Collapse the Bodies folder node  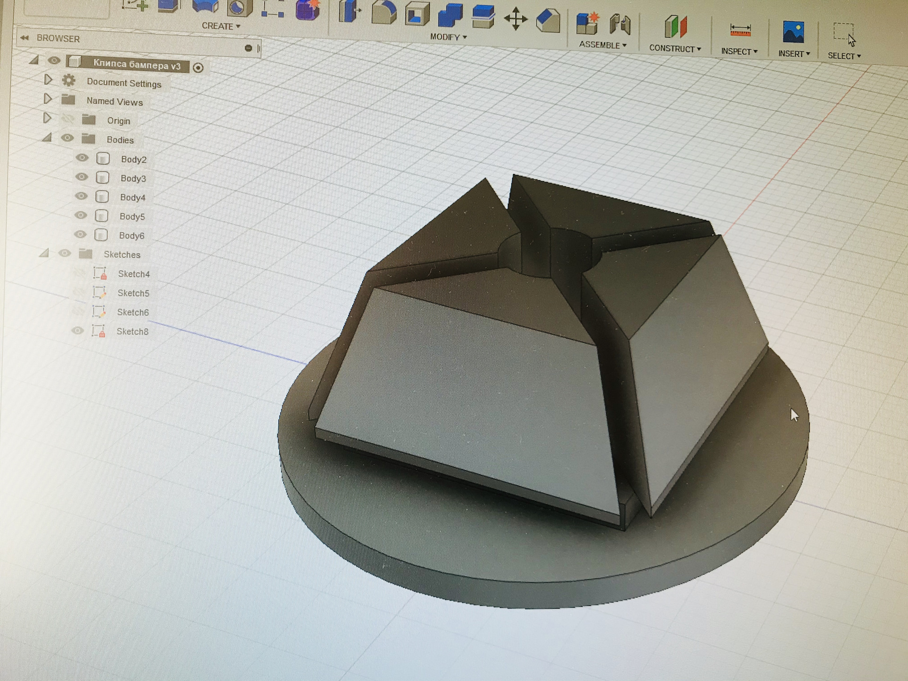tap(46, 138)
